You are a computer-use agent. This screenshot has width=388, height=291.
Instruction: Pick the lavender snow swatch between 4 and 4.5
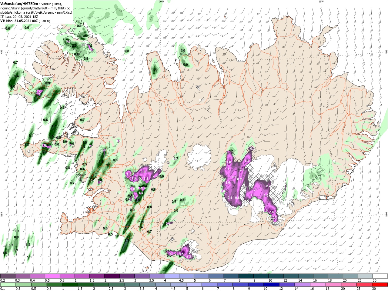(x=172, y=276)
